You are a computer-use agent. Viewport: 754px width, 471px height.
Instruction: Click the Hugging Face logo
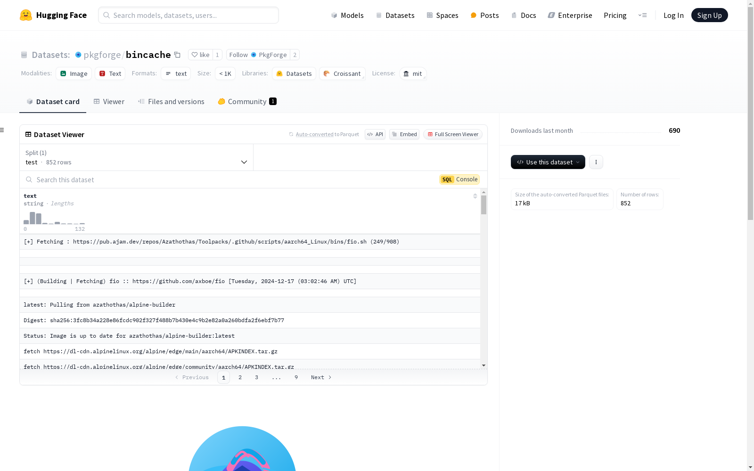[53, 15]
